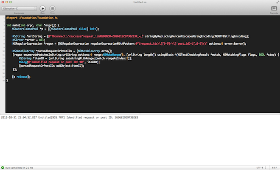The height and width of the screenshot is (170, 280).
Task: Click the console output log line
Action: (x=70, y=117)
